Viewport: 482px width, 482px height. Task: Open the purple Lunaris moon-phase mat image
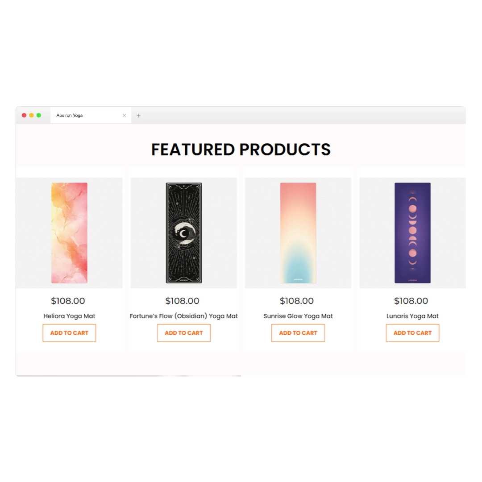point(412,233)
